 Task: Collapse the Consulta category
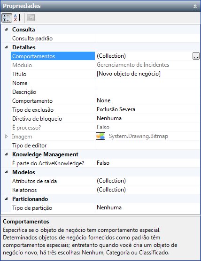[x=6, y=30]
